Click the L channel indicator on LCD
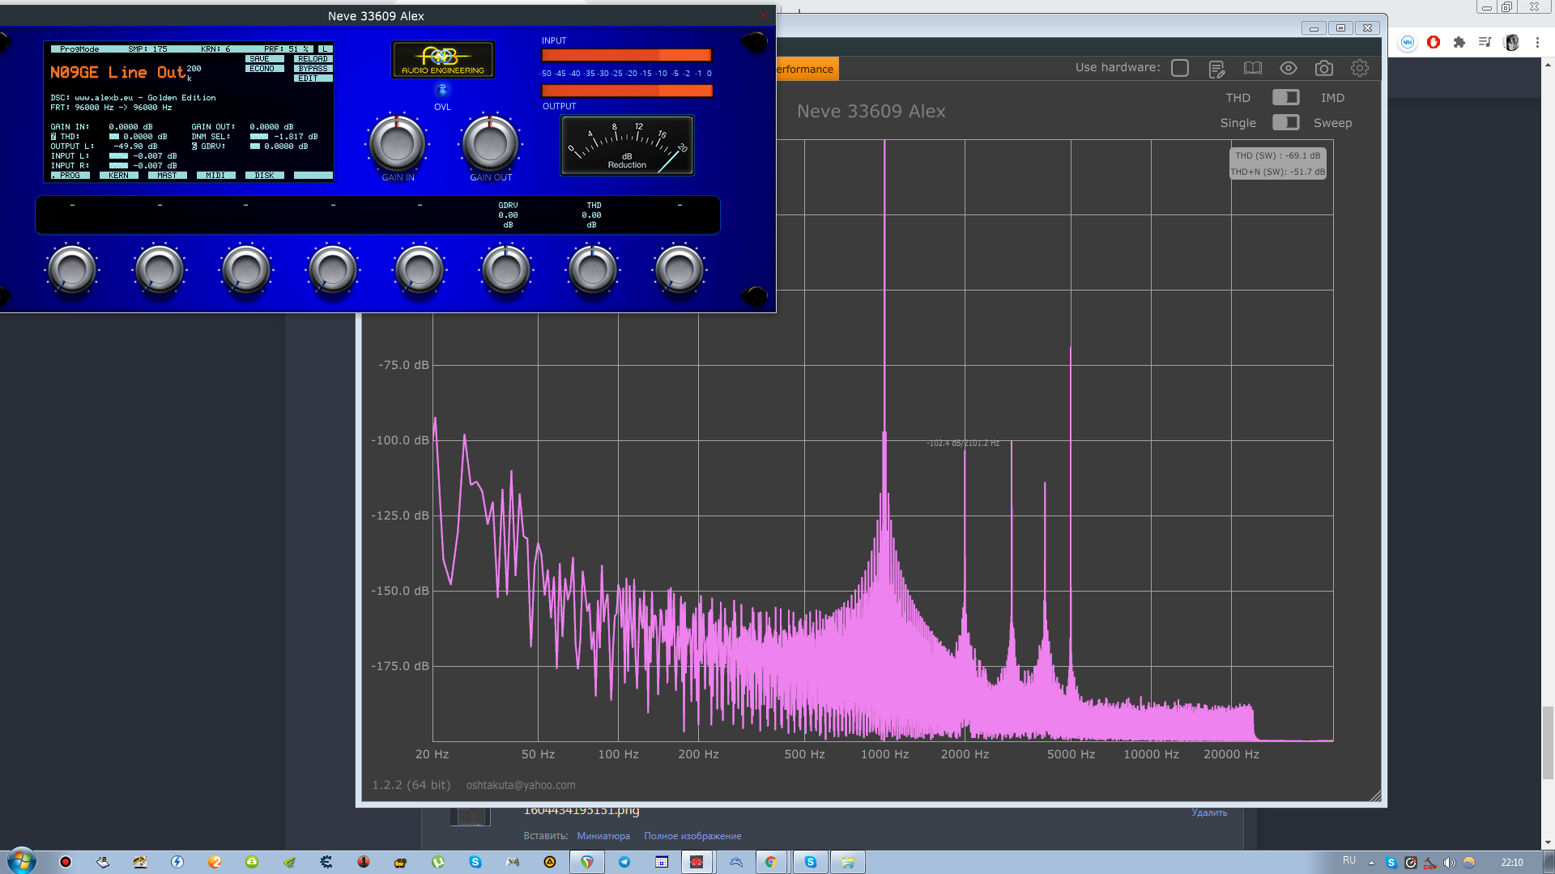This screenshot has height=874, width=1555. point(325,49)
